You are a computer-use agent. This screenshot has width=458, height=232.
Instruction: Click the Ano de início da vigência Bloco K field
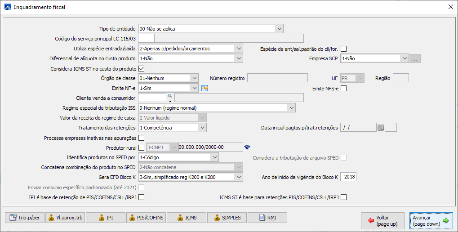[348, 177]
